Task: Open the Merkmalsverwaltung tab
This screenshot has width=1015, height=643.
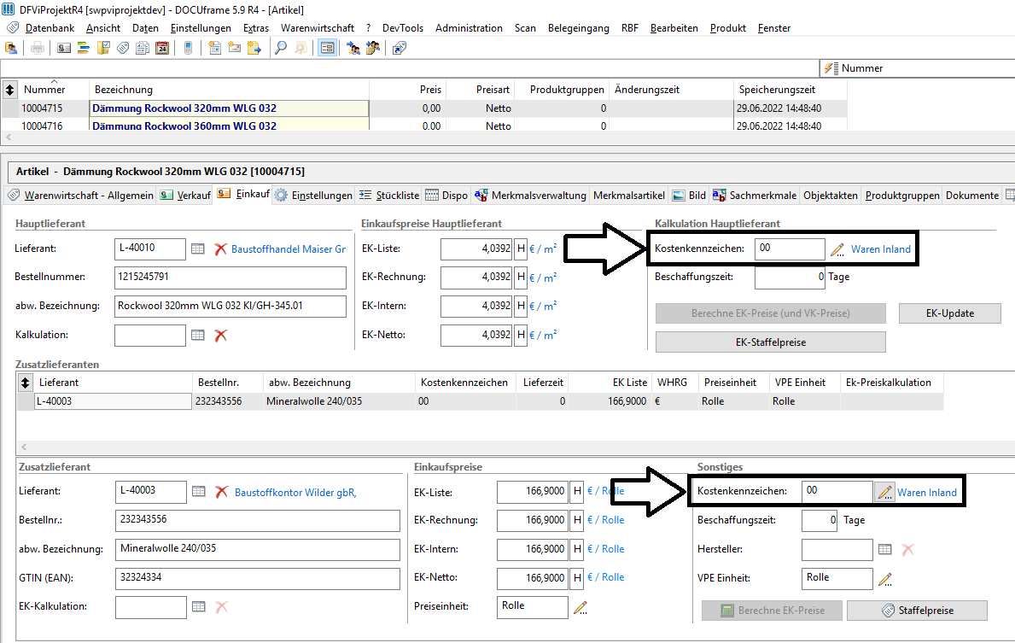Action: coord(530,195)
